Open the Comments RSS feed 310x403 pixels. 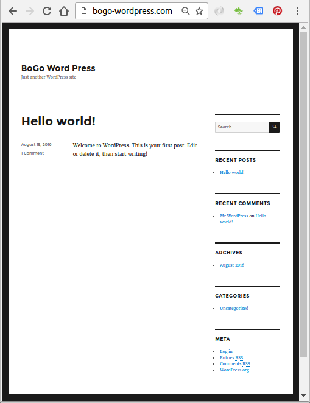[x=235, y=363]
